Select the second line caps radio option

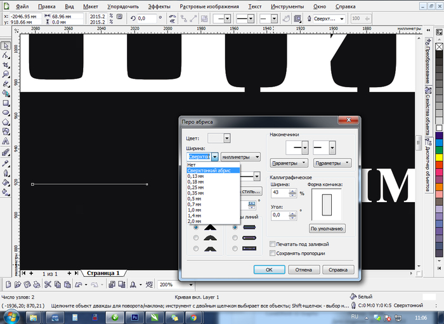tap(235, 238)
